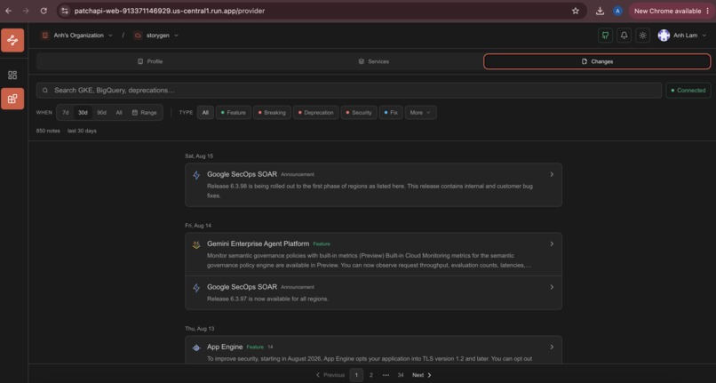Open the dashboard grid icon in sidebar

point(12,75)
